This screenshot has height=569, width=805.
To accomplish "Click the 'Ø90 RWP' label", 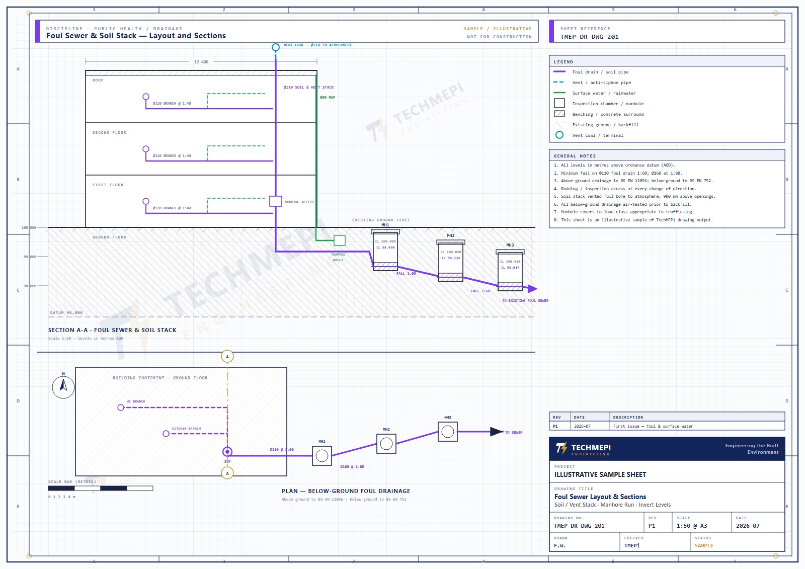I will 328,98.
